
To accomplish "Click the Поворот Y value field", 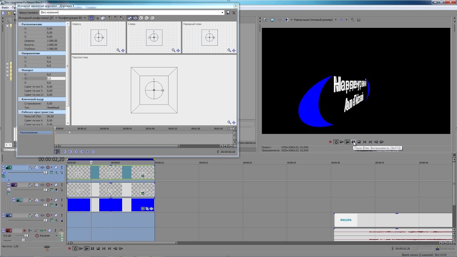I will (x=56, y=79).
